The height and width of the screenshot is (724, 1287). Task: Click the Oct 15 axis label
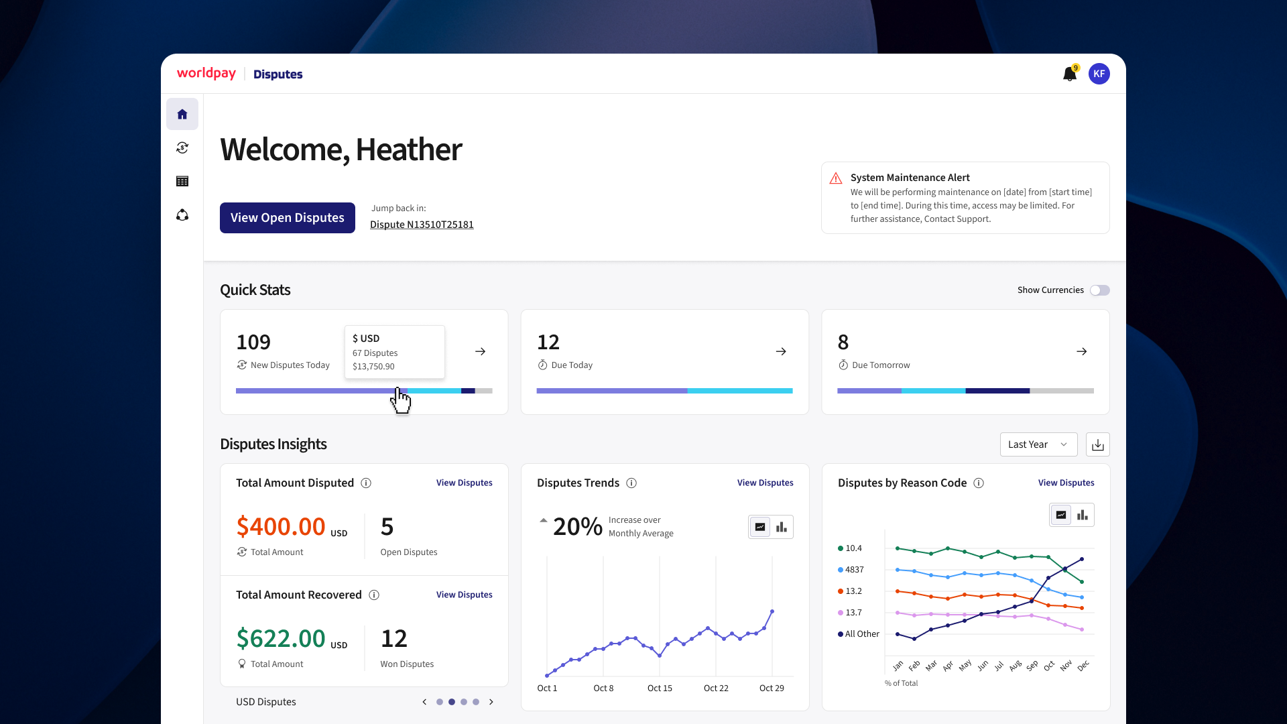click(660, 688)
